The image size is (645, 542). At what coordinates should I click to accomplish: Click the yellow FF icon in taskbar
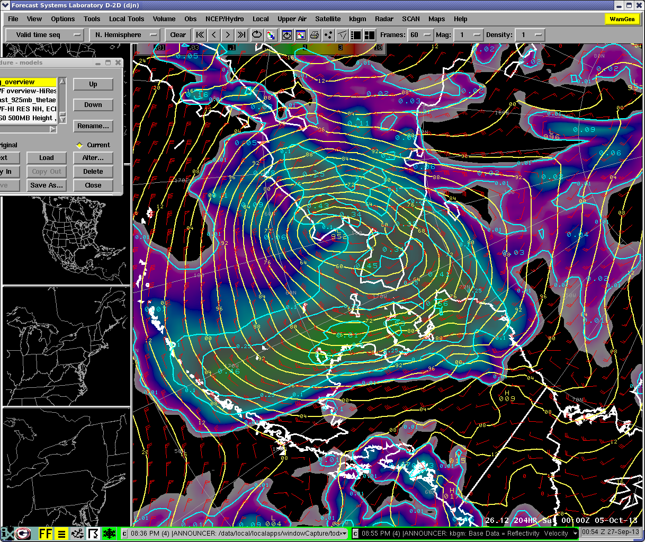coord(46,534)
